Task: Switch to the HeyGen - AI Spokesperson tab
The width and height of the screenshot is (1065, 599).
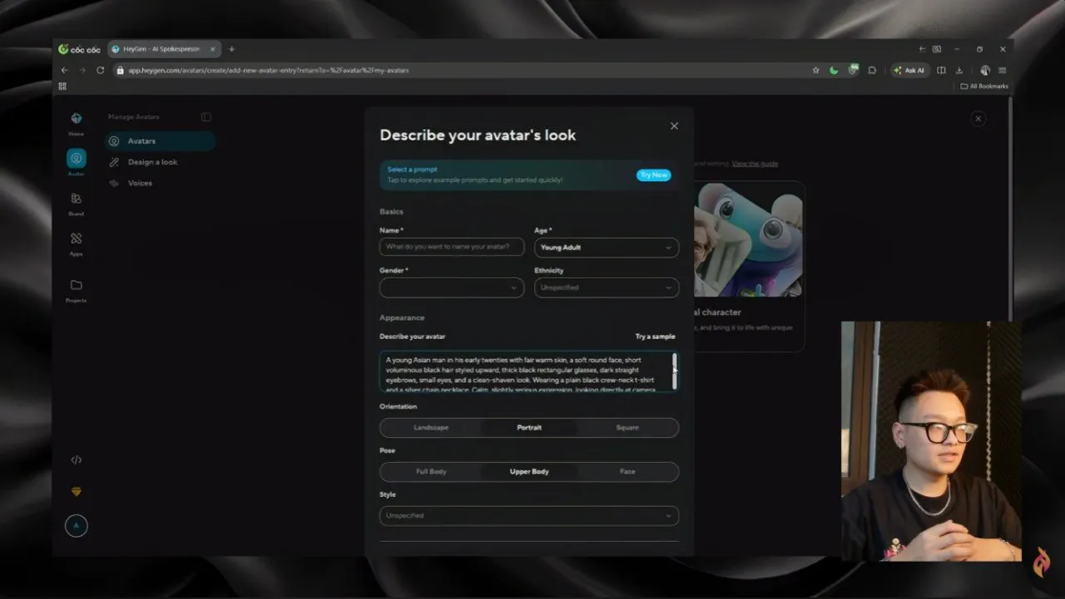Action: click(162, 49)
